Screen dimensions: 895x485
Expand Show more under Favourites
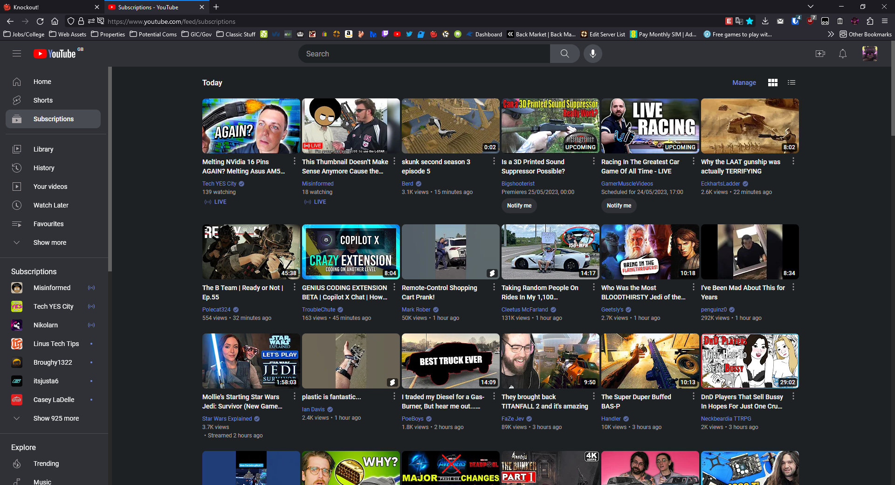coord(53,242)
